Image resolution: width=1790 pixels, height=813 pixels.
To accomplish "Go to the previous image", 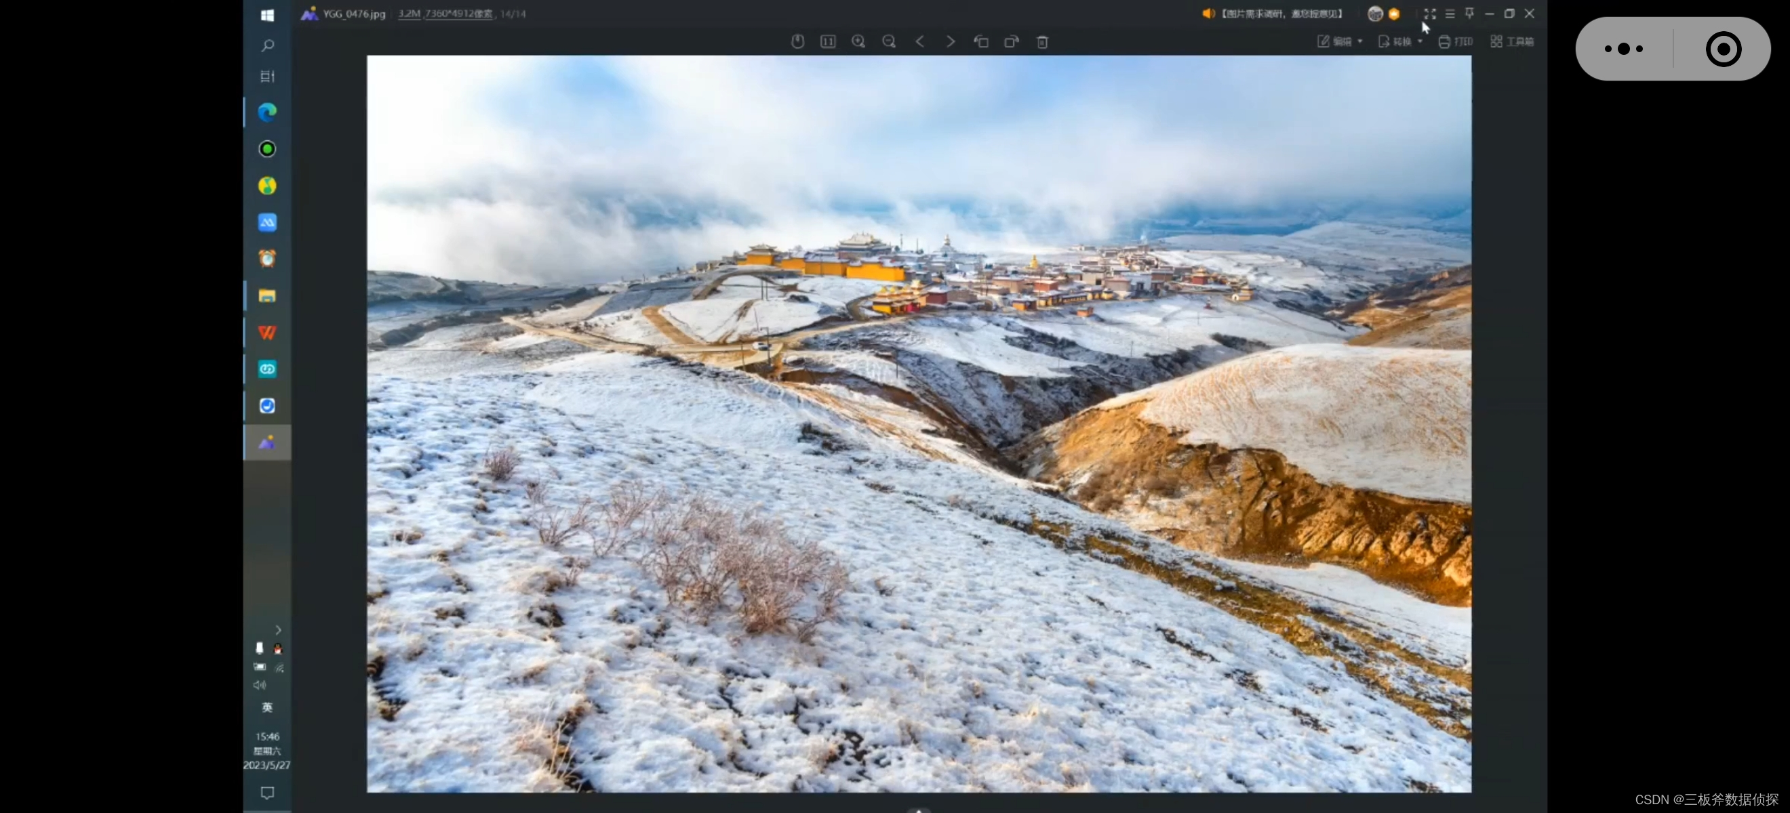I will coord(919,41).
